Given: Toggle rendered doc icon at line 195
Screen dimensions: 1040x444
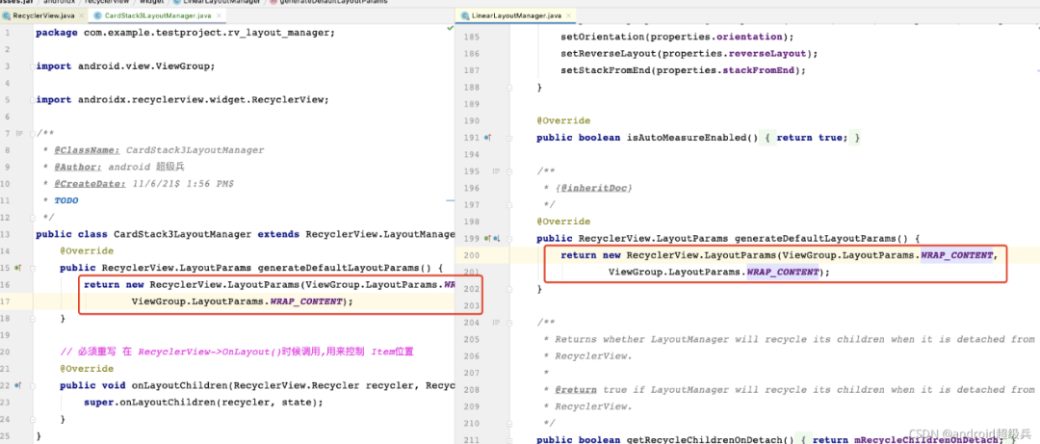Looking at the screenshot, I should [496, 171].
